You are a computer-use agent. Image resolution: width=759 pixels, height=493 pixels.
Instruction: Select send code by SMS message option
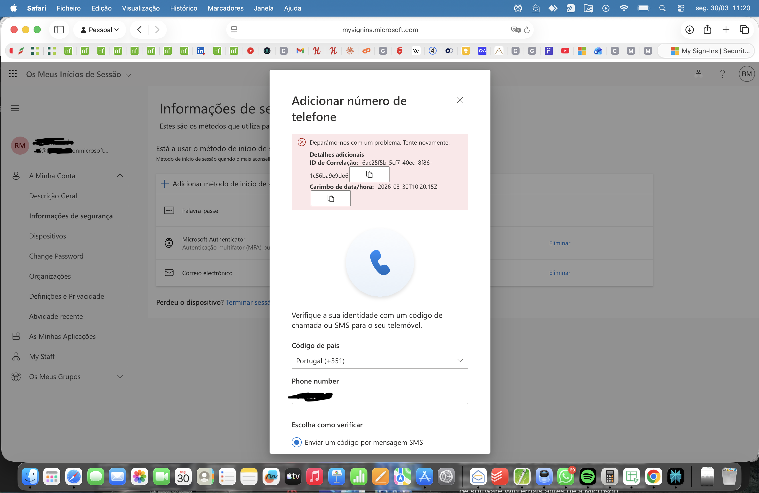[x=297, y=442]
